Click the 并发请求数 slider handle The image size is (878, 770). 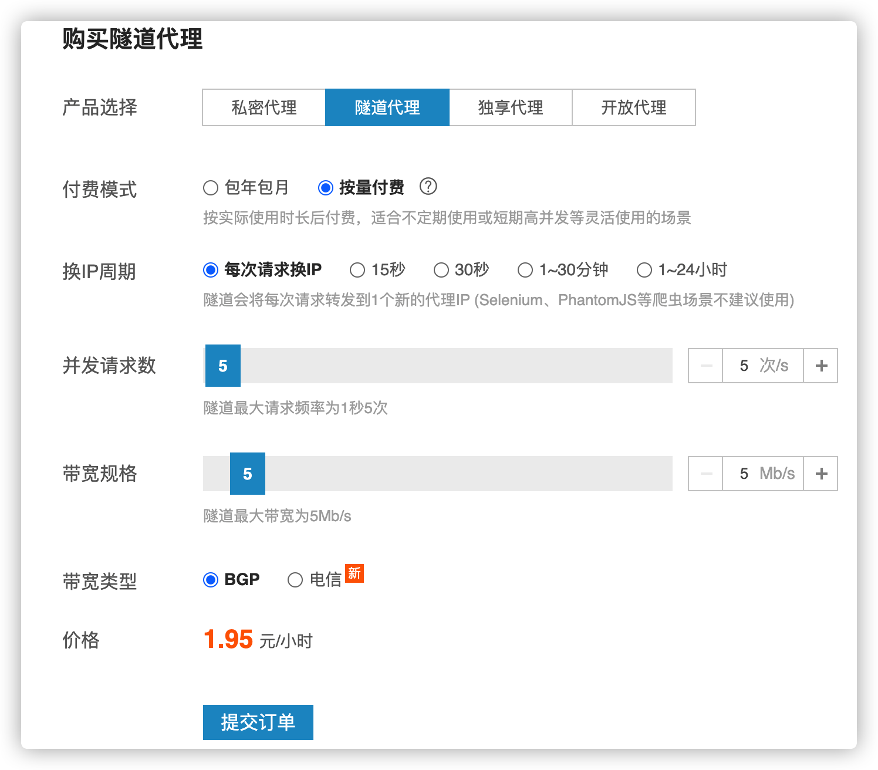tap(223, 366)
